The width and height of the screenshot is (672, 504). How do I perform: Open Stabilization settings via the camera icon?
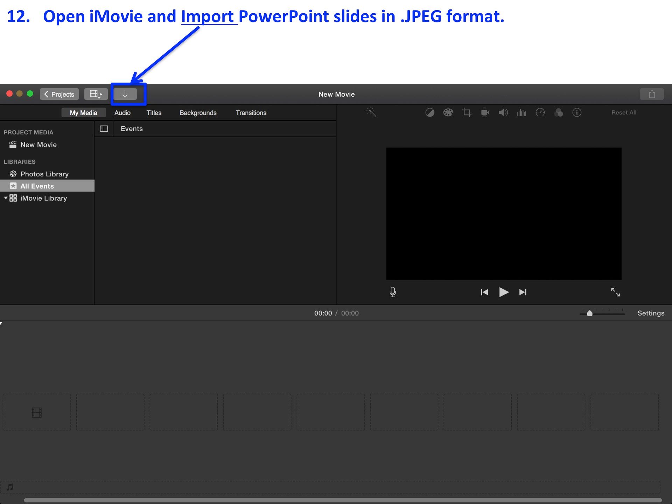[x=485, y=112]
